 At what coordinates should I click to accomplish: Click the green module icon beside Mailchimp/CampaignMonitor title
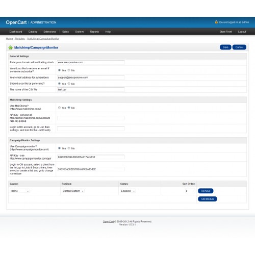click(10, 47)
